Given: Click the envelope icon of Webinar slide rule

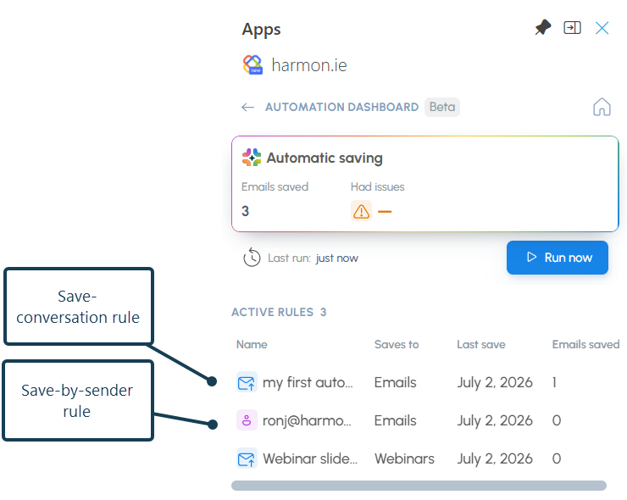Looking at the screenshot, I should [x=247, y=458].
